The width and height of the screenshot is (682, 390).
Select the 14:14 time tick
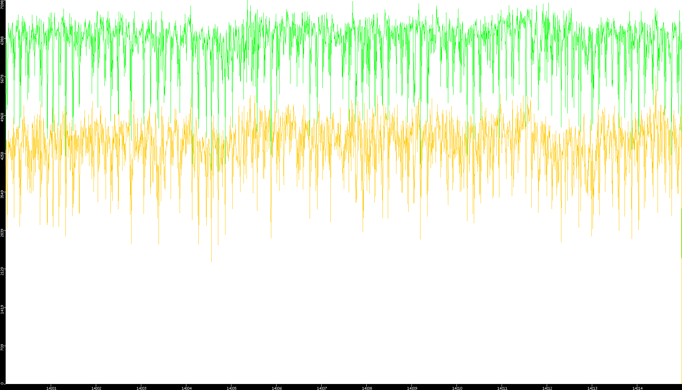coord(637,388)
